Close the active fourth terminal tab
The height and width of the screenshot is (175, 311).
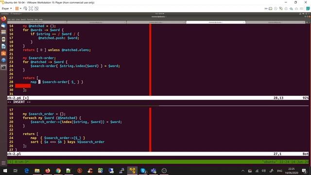pyautogui.click(x=244, y=22)
